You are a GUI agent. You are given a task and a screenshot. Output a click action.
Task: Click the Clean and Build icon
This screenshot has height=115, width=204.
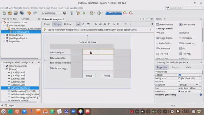tap(78, 13)
